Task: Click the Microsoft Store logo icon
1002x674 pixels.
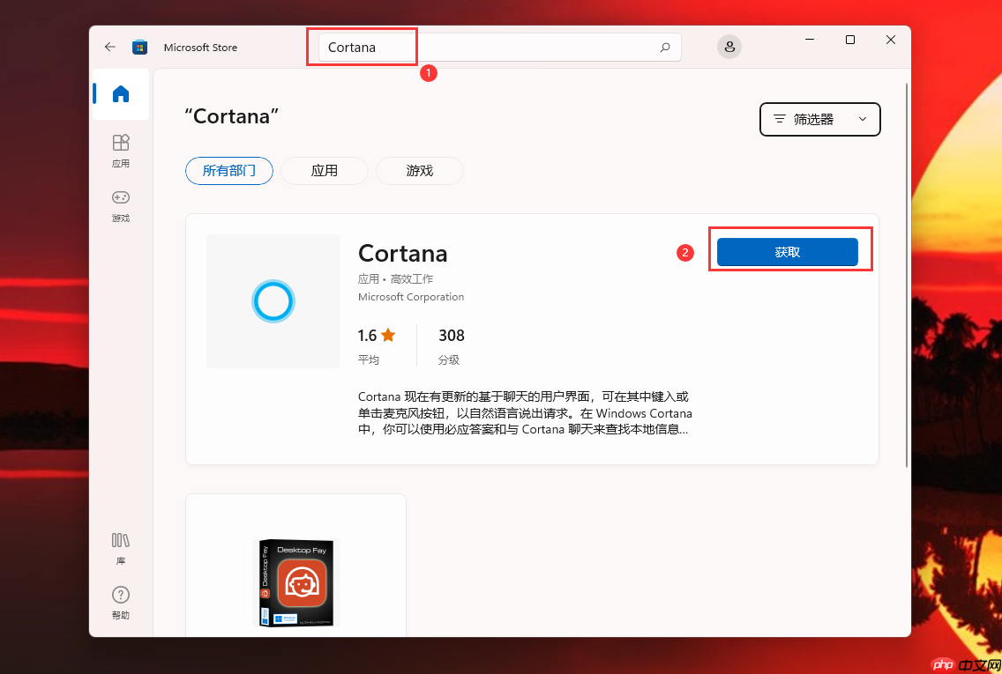Action: pyautogui.click(x=139, y=48)
